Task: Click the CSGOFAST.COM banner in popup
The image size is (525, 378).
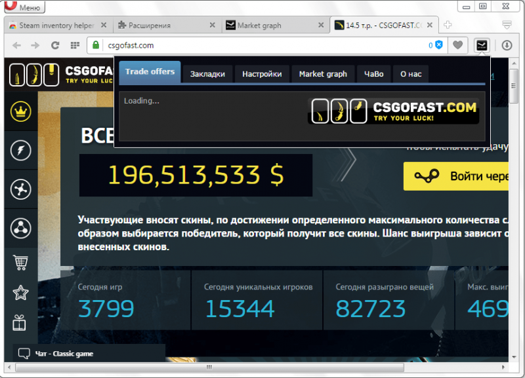Action: [x=393, y=111]
